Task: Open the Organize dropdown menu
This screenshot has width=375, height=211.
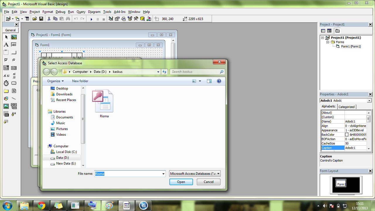Action: 55,81
